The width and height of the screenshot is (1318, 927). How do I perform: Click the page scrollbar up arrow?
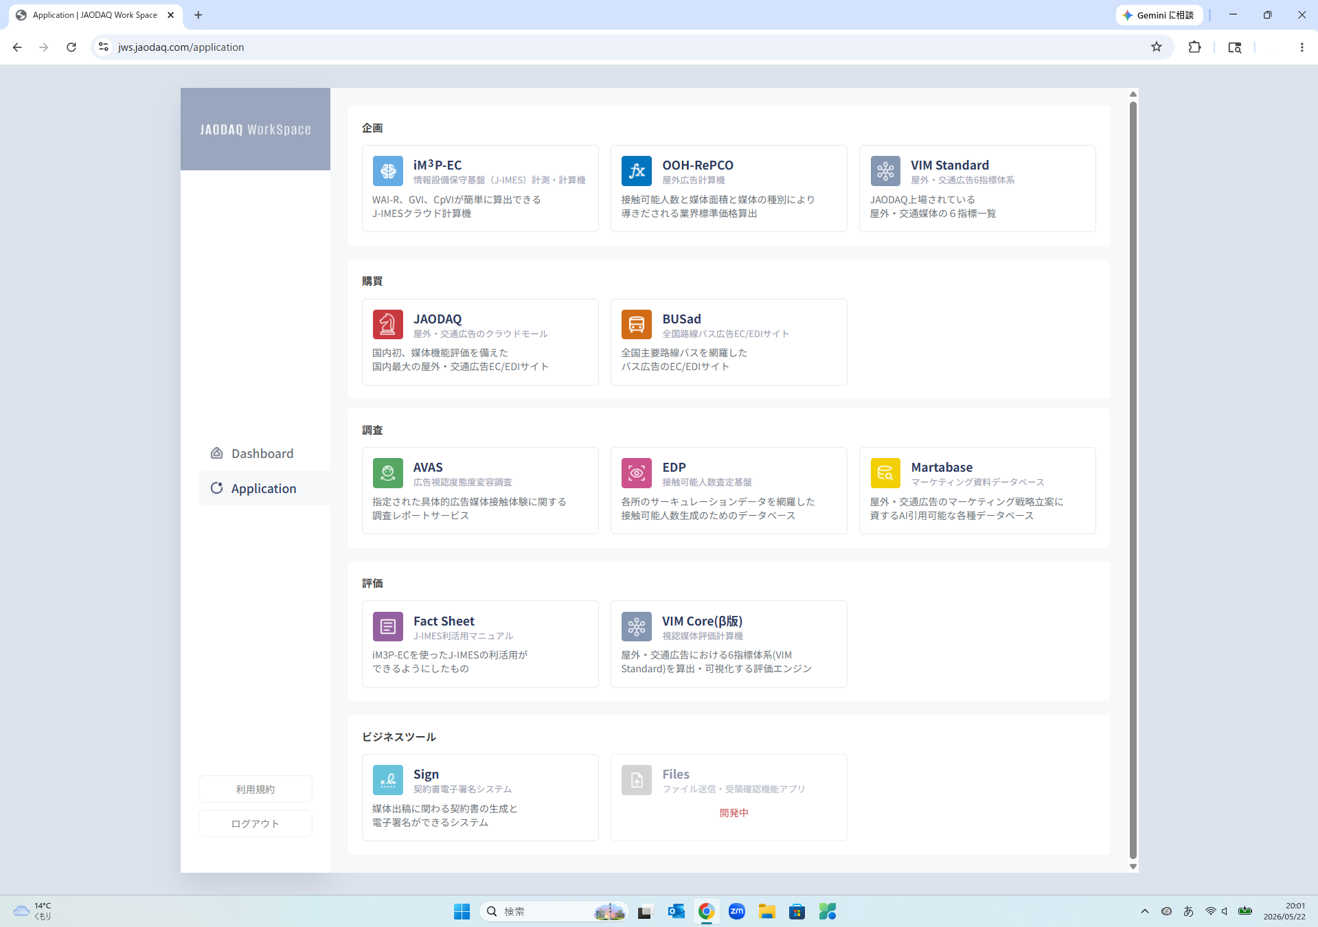click(x=1133, y=94)
